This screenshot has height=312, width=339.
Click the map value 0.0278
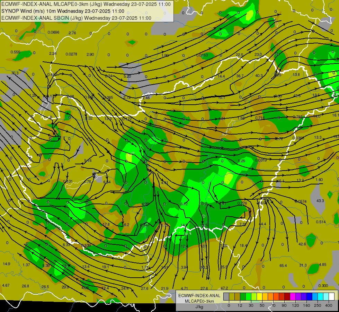pyautogui.click(x=71, y=54)
